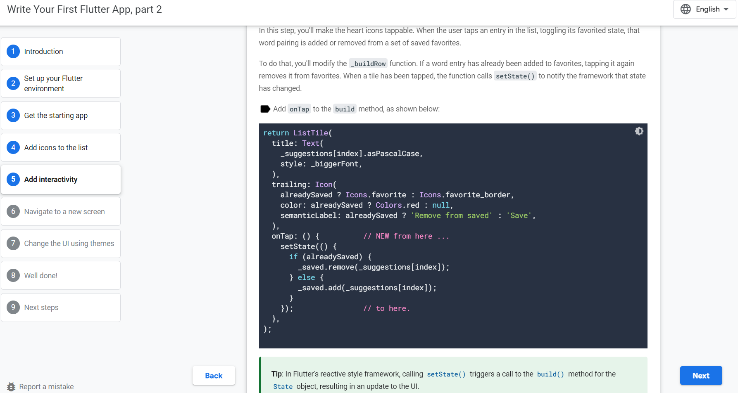
Task: Click setState() code in the Tip box
Action: click(446, 374)
